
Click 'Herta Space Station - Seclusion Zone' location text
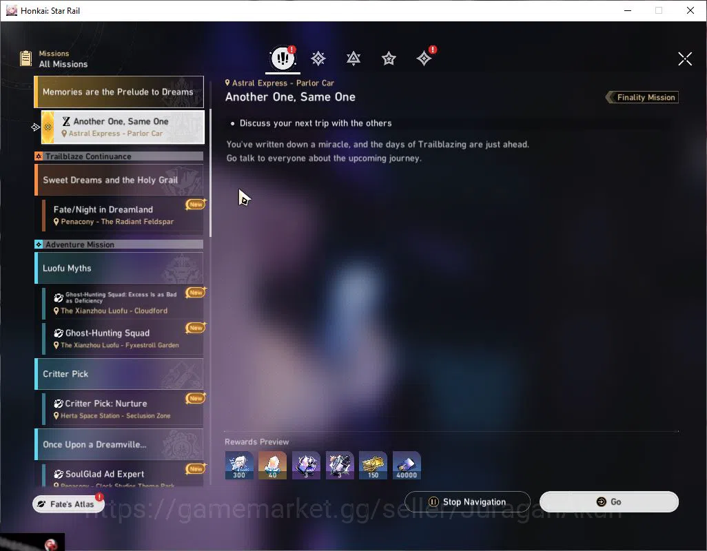116,416
